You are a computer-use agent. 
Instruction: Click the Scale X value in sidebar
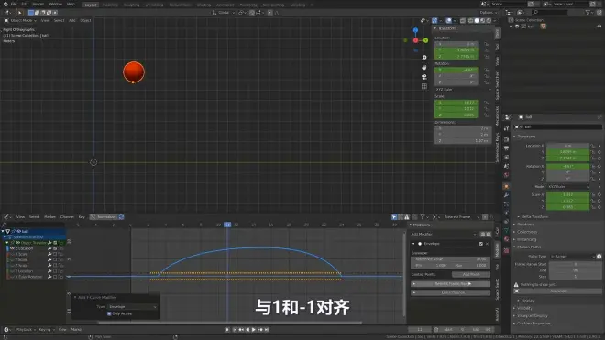pos(456,103)
